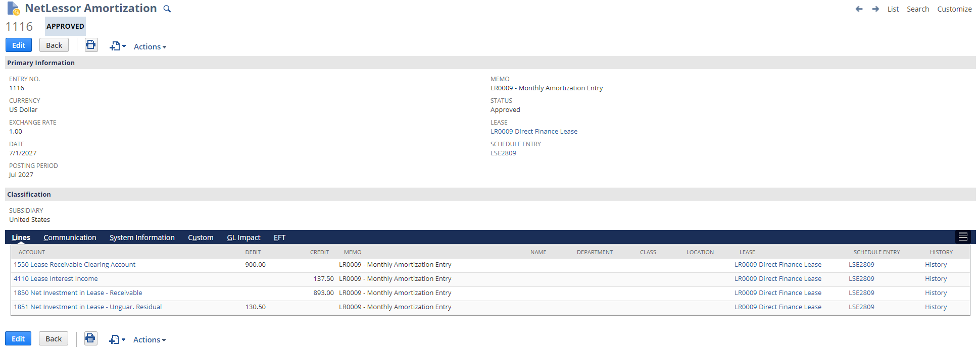Expand the top Actions dropdown
The image size is (978, 350).
tap(150, 47)
